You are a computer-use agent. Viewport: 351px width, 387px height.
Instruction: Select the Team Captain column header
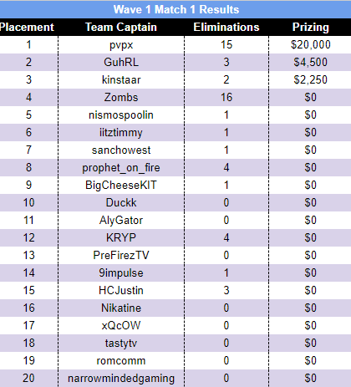[x=121, y=27]
